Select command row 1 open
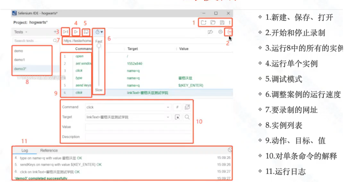The image size is (344, 182). 146,56
